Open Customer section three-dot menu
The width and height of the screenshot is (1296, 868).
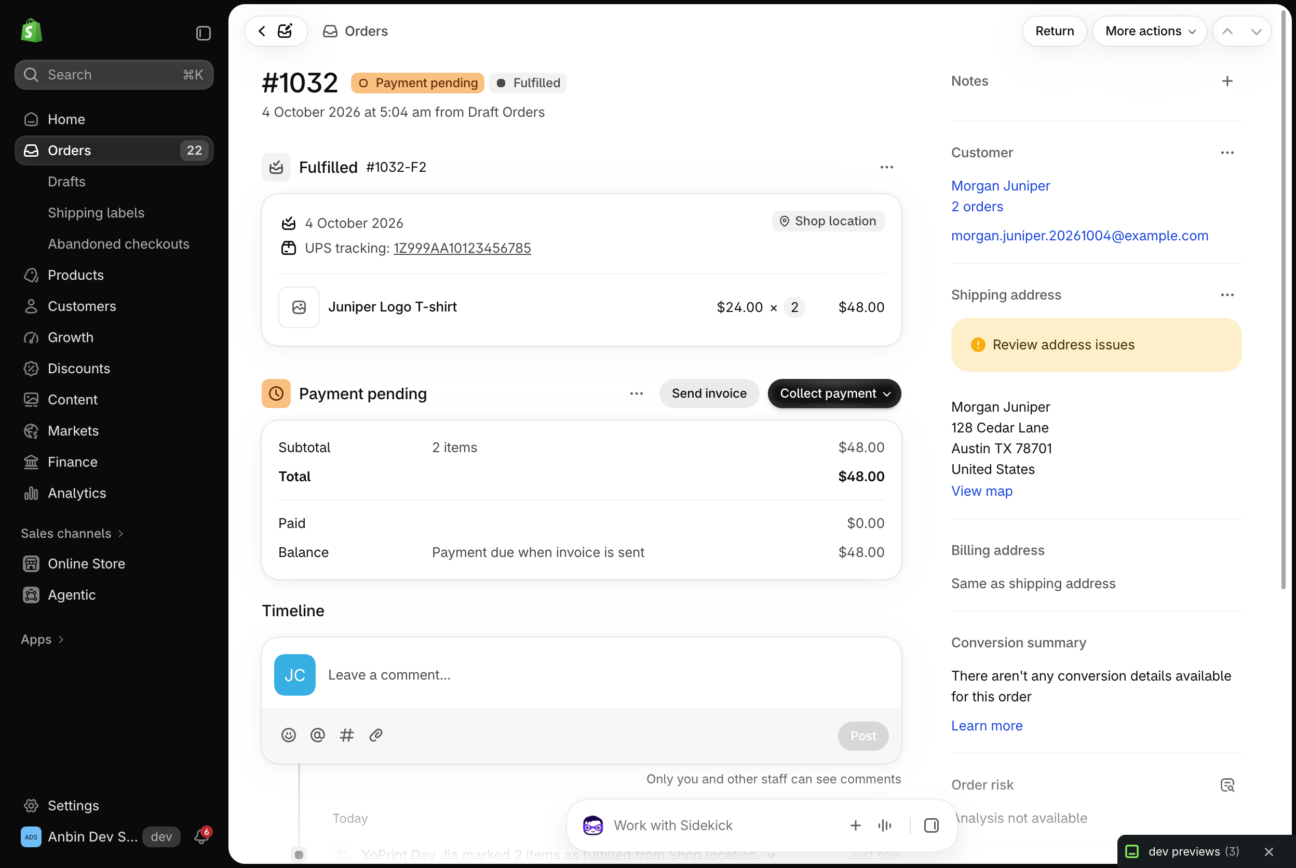click(x=1227, y=153)
